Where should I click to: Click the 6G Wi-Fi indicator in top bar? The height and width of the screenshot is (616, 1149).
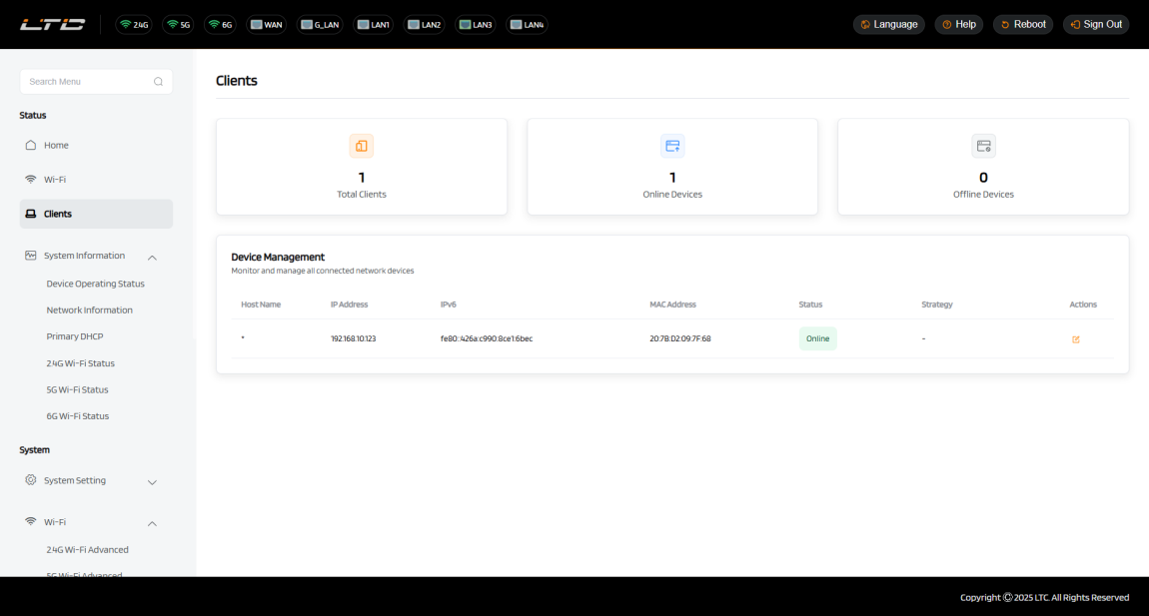pos(220,24)
